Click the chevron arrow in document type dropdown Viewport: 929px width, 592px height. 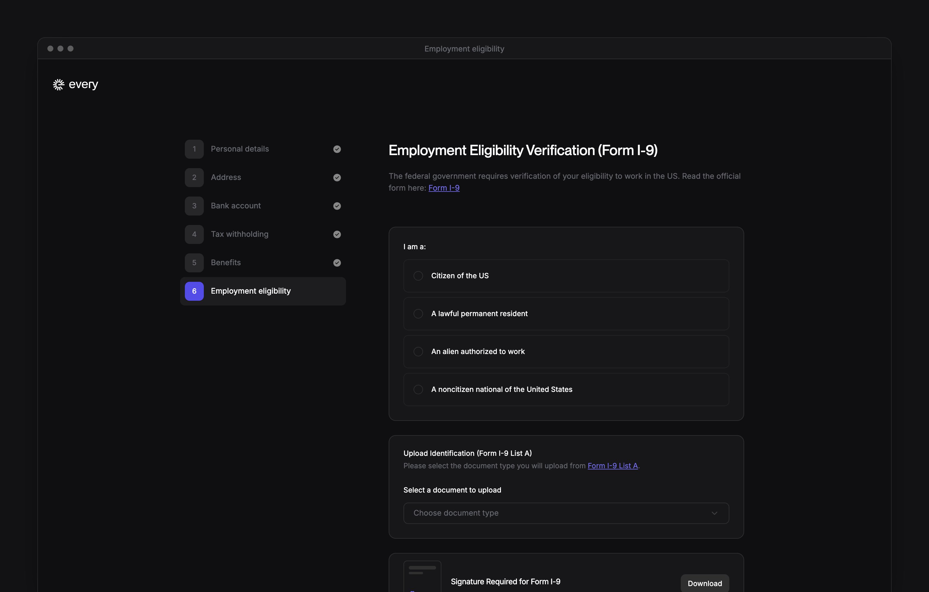coord(714,513)
